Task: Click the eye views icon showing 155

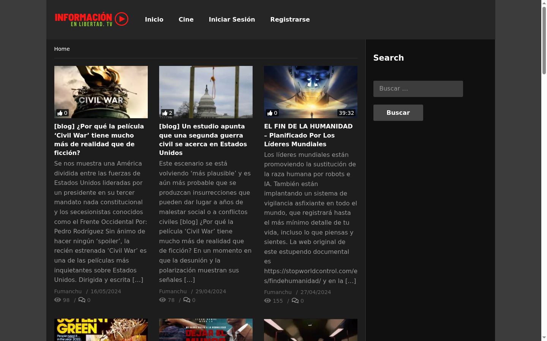Action: tap(267, 300)
